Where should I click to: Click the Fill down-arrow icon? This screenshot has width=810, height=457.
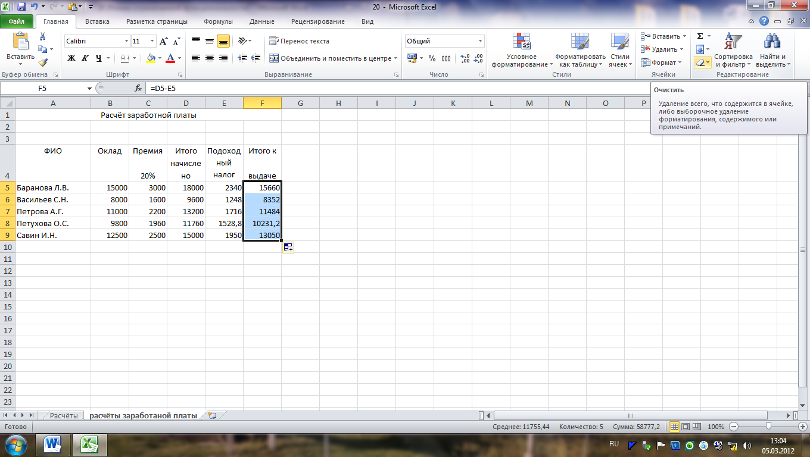click(x=700, y=49)
